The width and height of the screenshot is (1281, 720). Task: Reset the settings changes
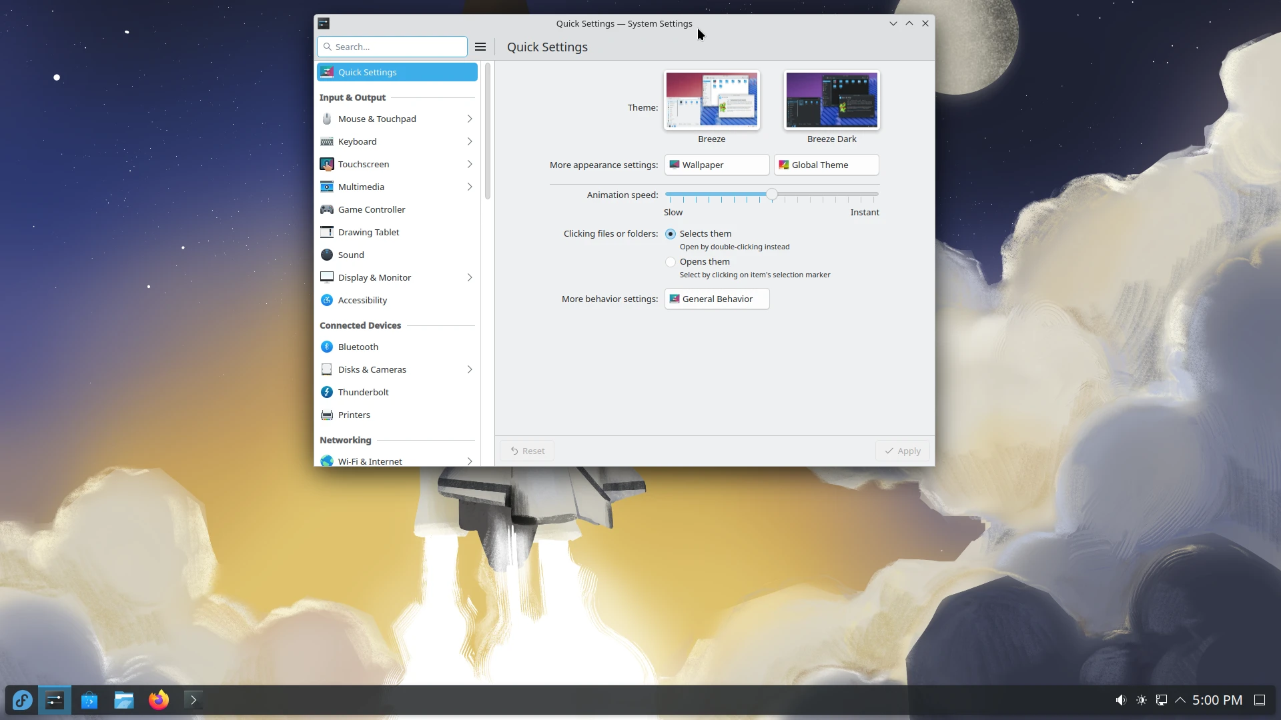pos(526,451)
